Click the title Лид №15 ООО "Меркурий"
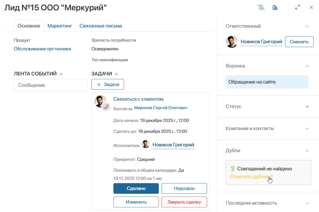The width and height of the screenshot is (319, 212). click(x=55, y=8)
